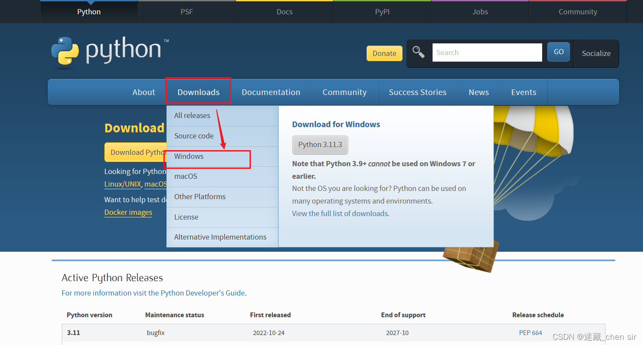
Task: Click the Release schedule column header
Action: coord(538,315)
